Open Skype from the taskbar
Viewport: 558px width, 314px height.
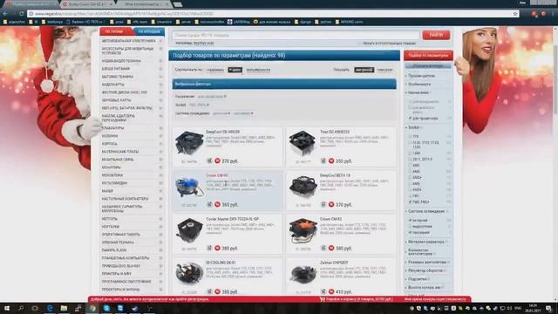click(x=106, y=308)
